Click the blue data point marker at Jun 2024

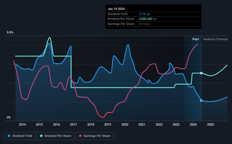click(201, 101)
